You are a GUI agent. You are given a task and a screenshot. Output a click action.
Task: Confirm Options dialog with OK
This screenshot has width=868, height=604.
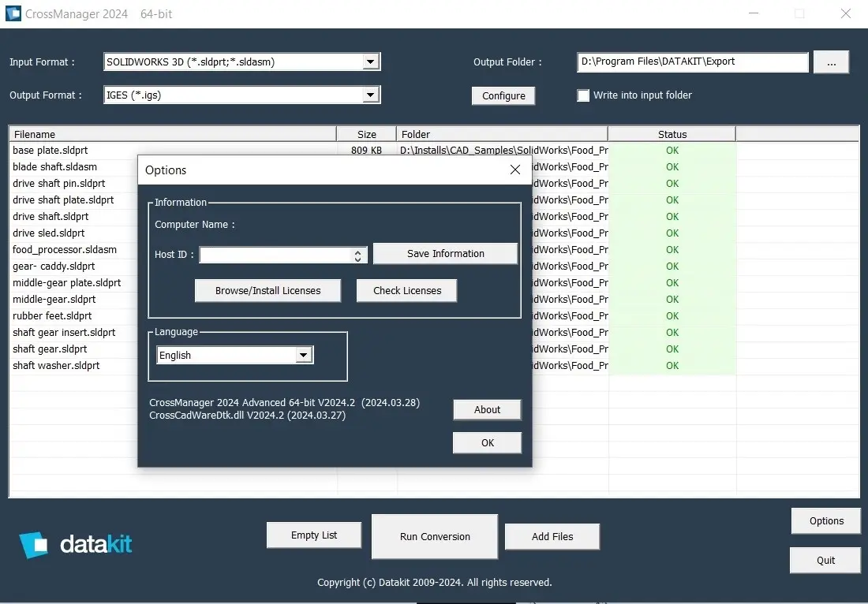(487, 442)
